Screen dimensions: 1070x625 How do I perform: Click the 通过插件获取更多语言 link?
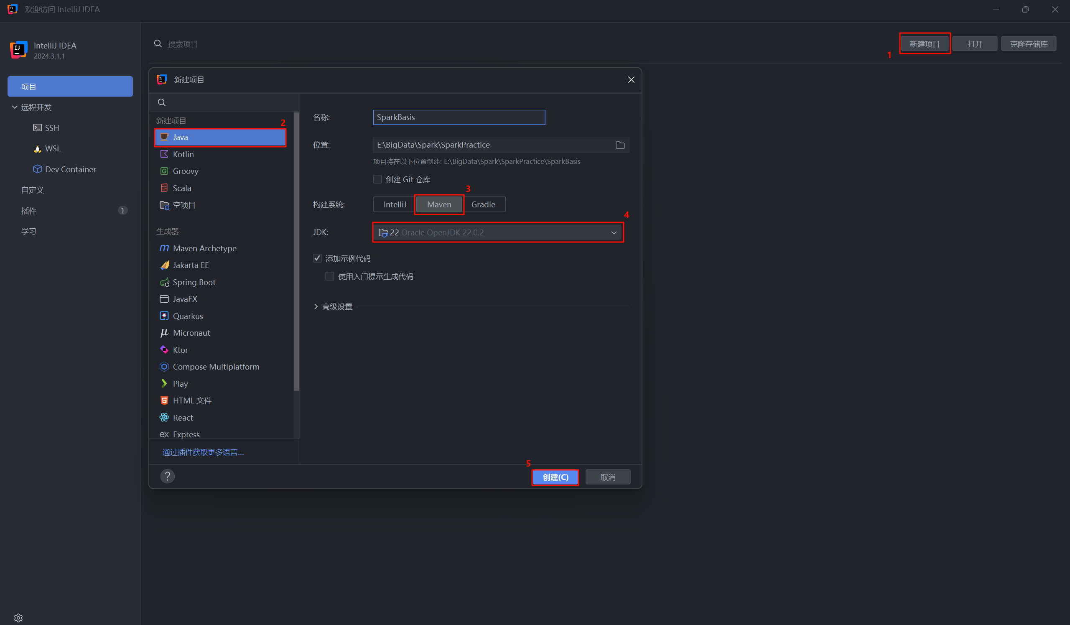pyautogui.click(x=203, y=452)
